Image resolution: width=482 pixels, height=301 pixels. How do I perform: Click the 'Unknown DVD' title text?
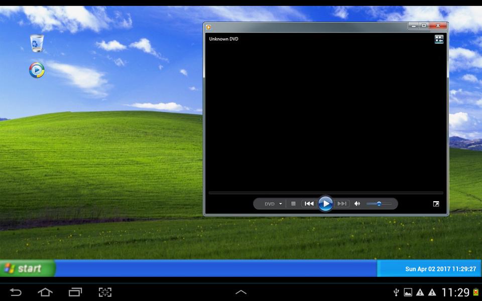click(223, 39)
